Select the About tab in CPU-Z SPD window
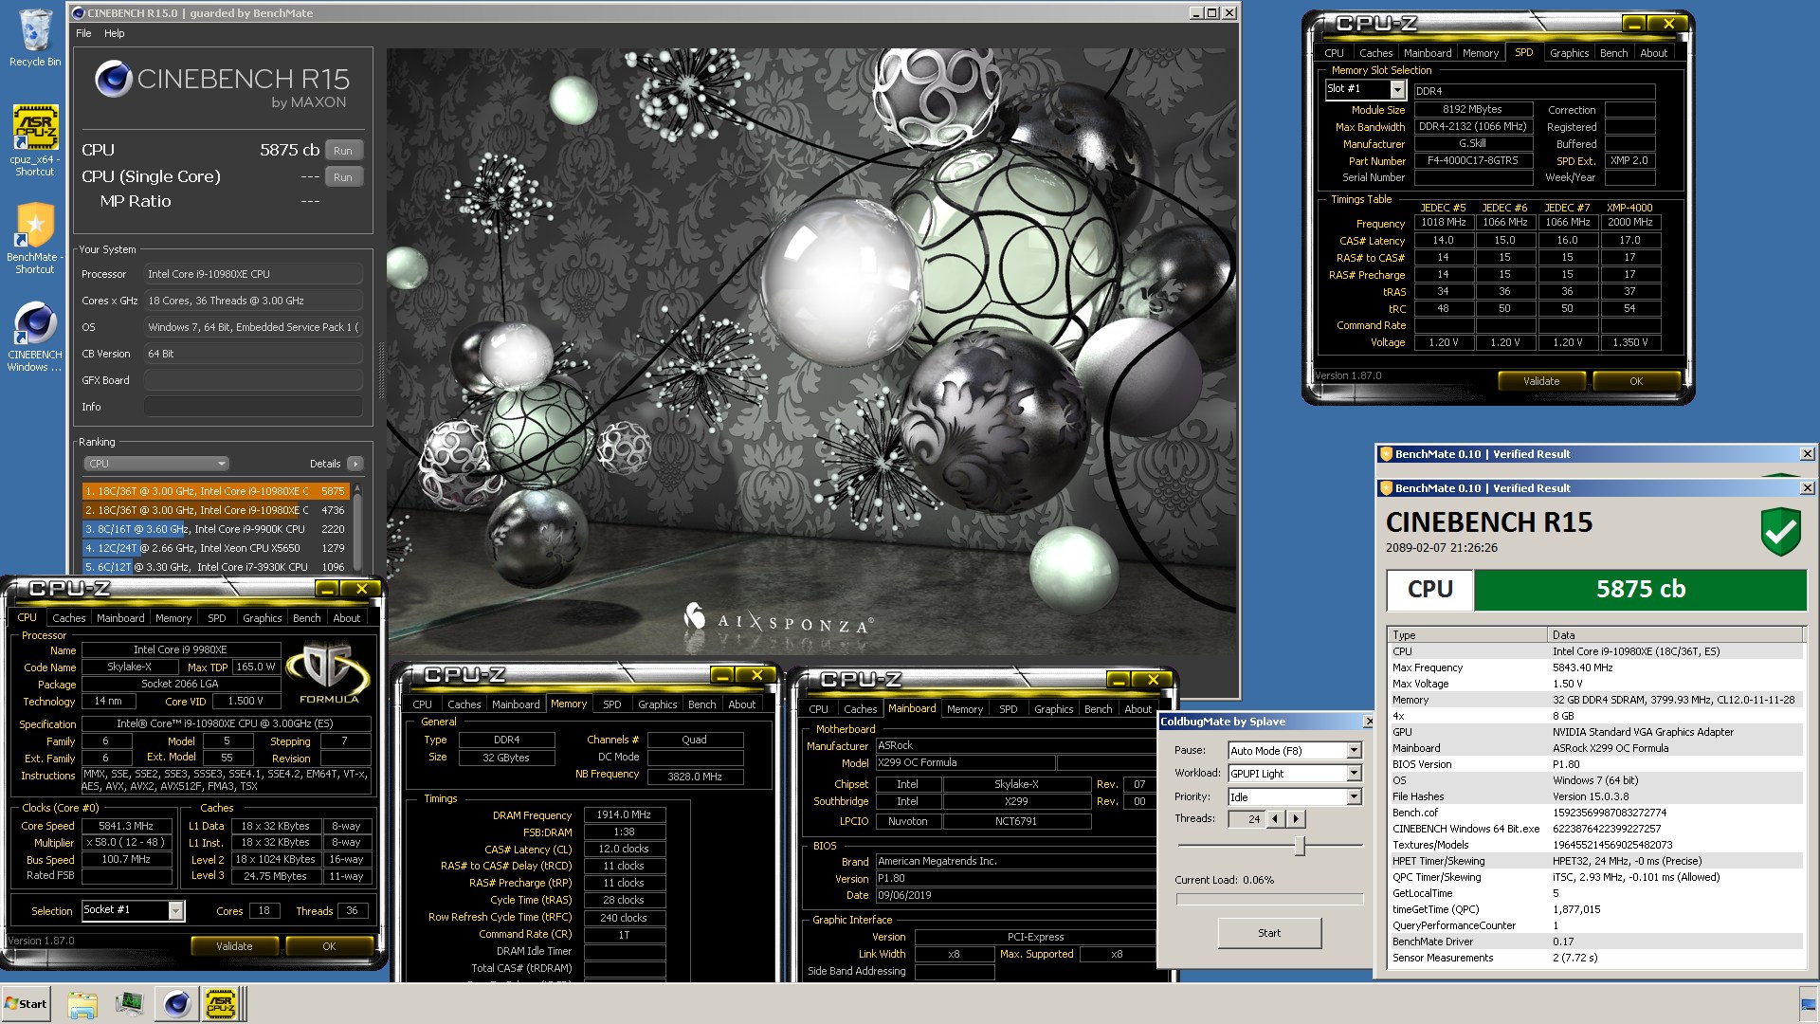This screenshot has height=1024, width=1820. 1653,53
